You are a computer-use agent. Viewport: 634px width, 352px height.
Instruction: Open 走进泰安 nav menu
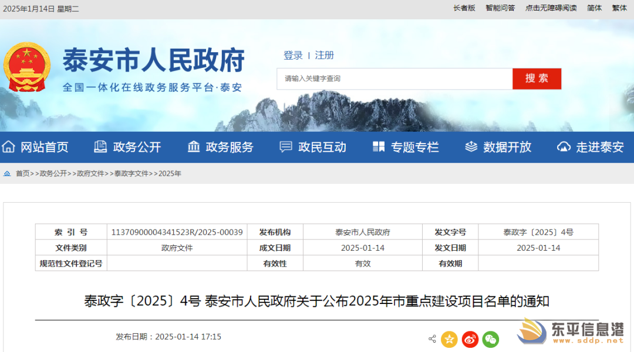click(600, 147)
